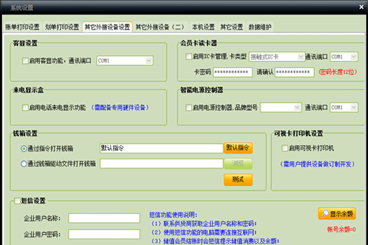
Task: Open 会员卡读卡器 通讯端口 COM1 dropdown
Action: 344,57
